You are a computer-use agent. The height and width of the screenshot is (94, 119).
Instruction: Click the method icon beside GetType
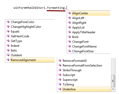[8, 41]
